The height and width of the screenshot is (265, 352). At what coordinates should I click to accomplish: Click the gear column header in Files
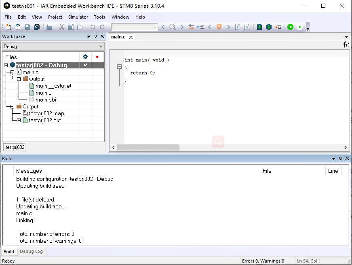click(85, 57)
